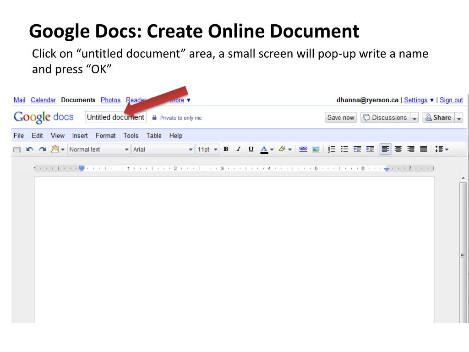Click the Private to only me link
Image resolution: width=469 pixels, height=352 pixels.
pyautogui.click(x=181, y=118)
